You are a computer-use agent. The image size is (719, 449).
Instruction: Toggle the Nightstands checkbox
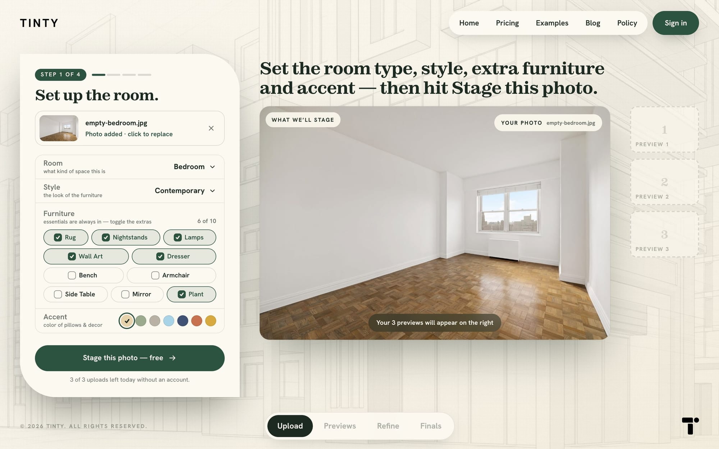[126, 237]
